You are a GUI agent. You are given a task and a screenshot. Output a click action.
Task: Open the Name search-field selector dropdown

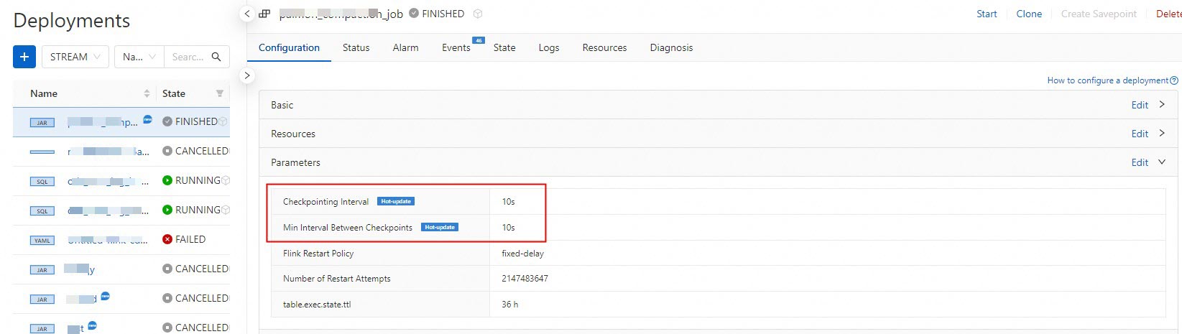[x=139, y=57]
